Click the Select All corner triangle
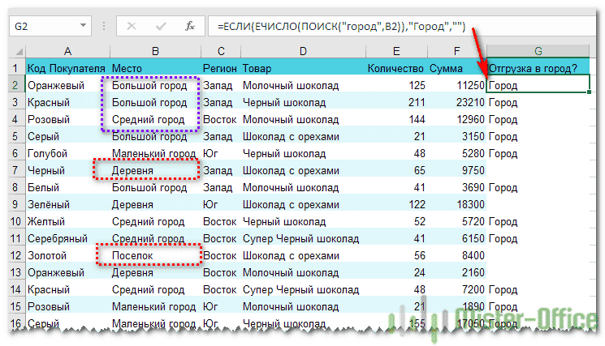Viewport: 605px width, 346px height. coord(16,51)
